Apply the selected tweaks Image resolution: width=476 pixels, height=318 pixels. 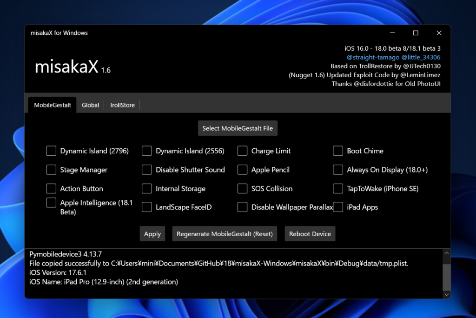[x=152, y=233]
